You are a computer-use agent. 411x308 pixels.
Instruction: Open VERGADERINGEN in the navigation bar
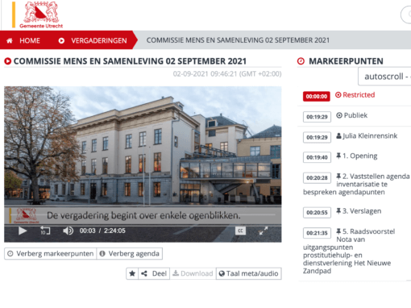pos(99,40)
